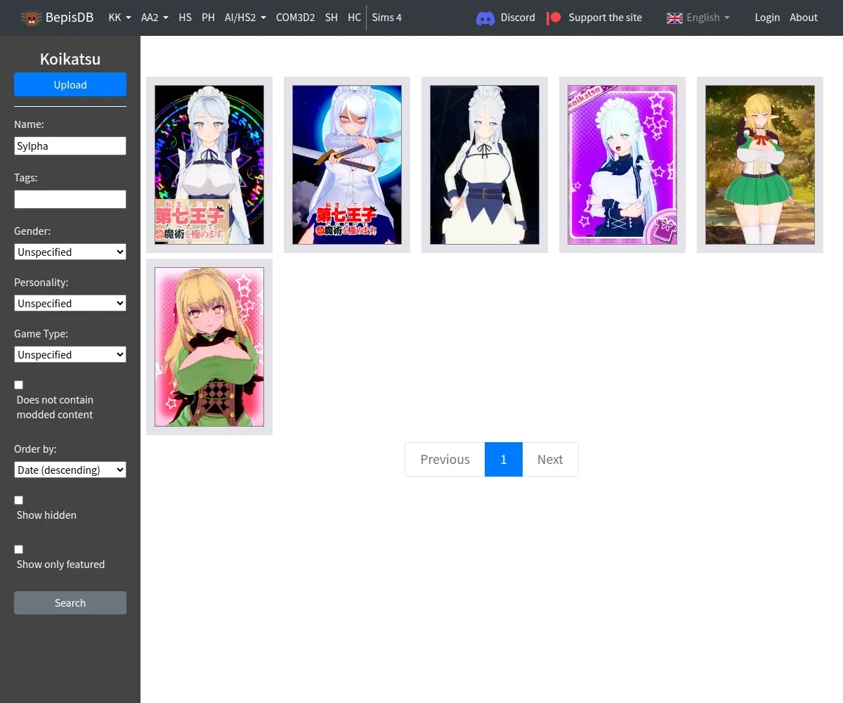Open the card with swords and moon
Screen dimensions: 843x703
(347, 165)
